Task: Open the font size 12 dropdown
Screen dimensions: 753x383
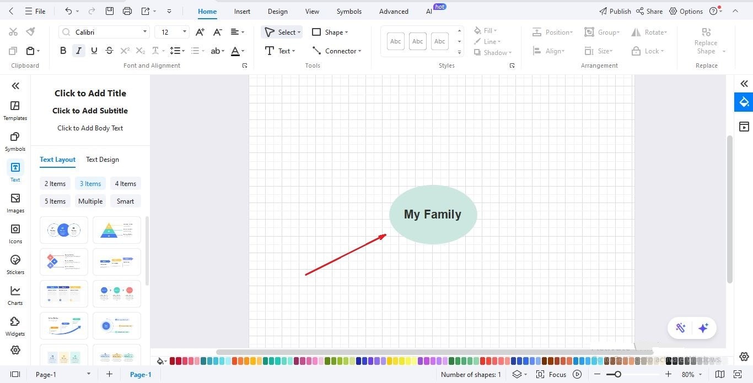Action: tap(185, 32)
